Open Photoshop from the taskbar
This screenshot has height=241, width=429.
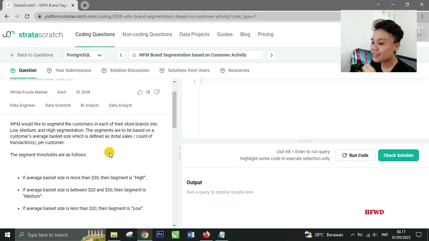pos(160,235)
